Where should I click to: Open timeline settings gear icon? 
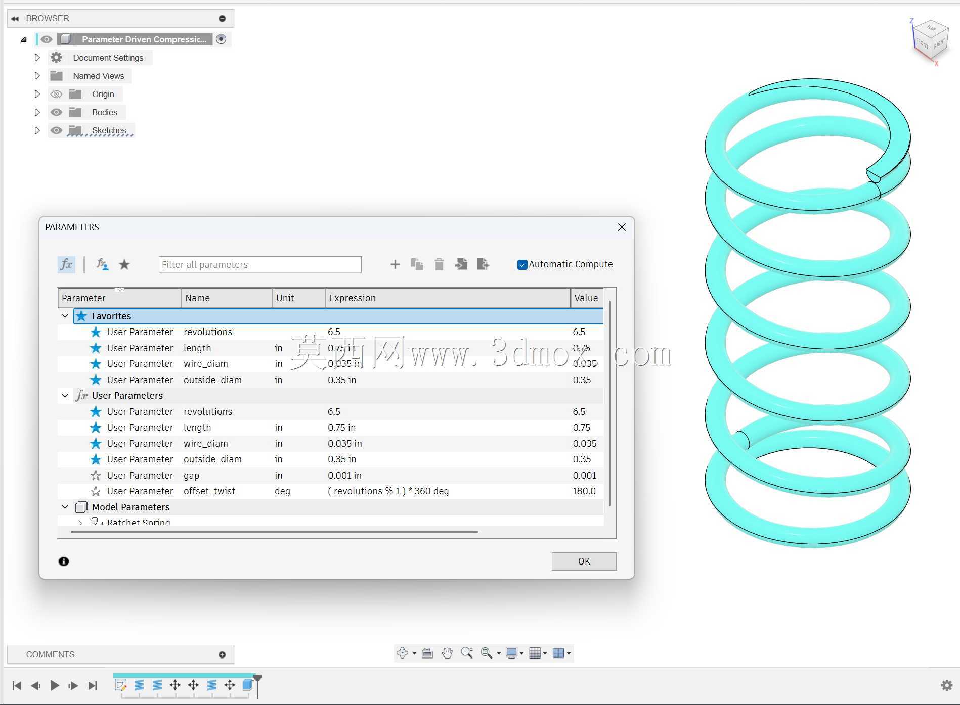coord(947,685)
